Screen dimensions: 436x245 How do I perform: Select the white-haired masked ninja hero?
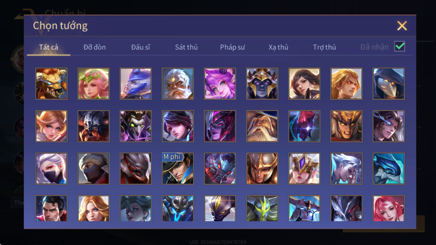pyautogui.click(x=51, y=168)
